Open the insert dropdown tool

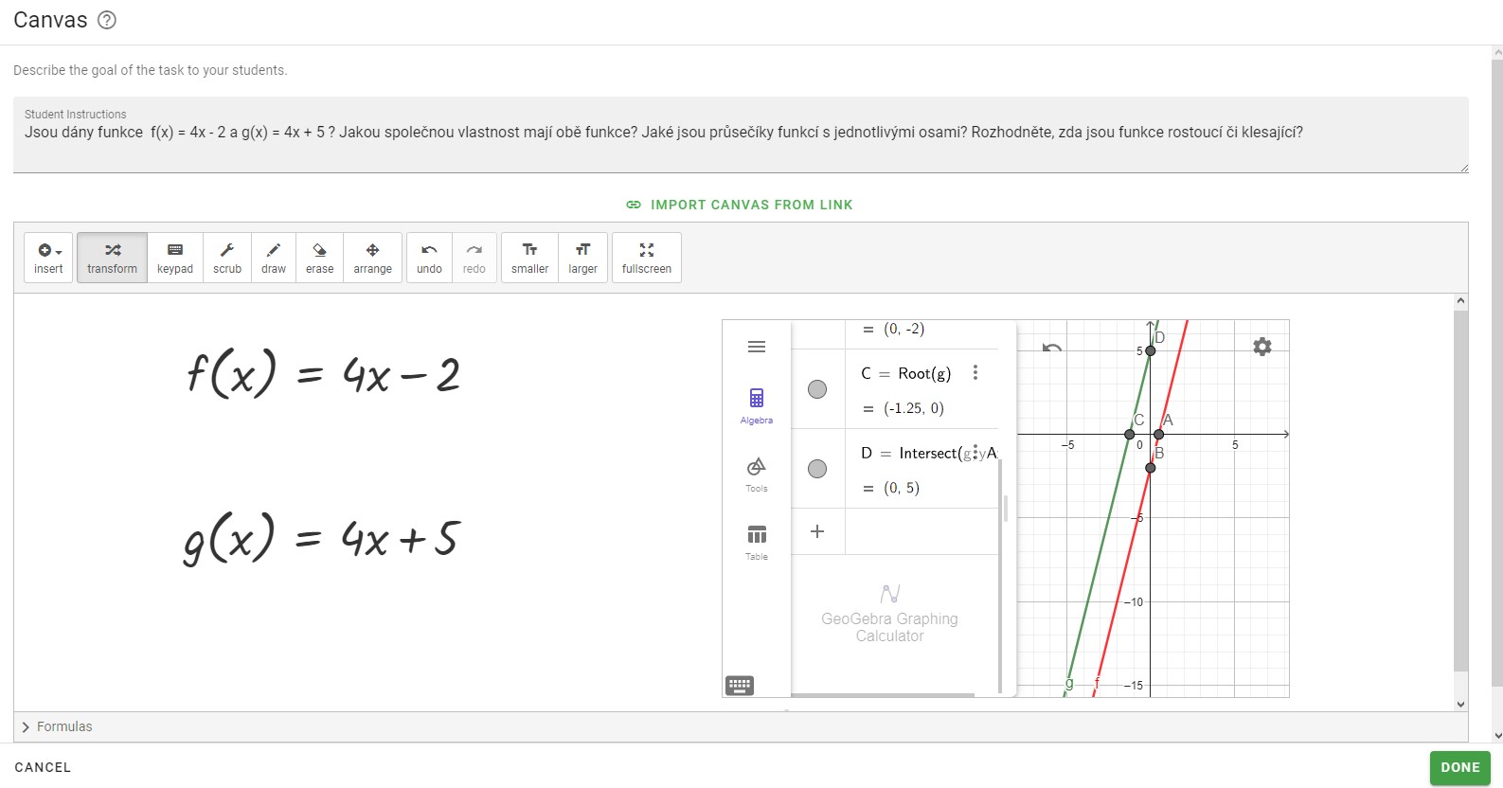[48, 258]
